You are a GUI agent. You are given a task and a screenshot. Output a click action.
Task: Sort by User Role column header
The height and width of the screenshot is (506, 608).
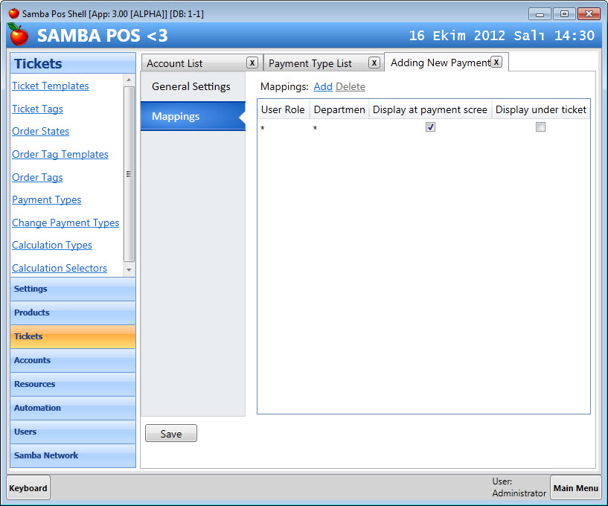[284, 109]
